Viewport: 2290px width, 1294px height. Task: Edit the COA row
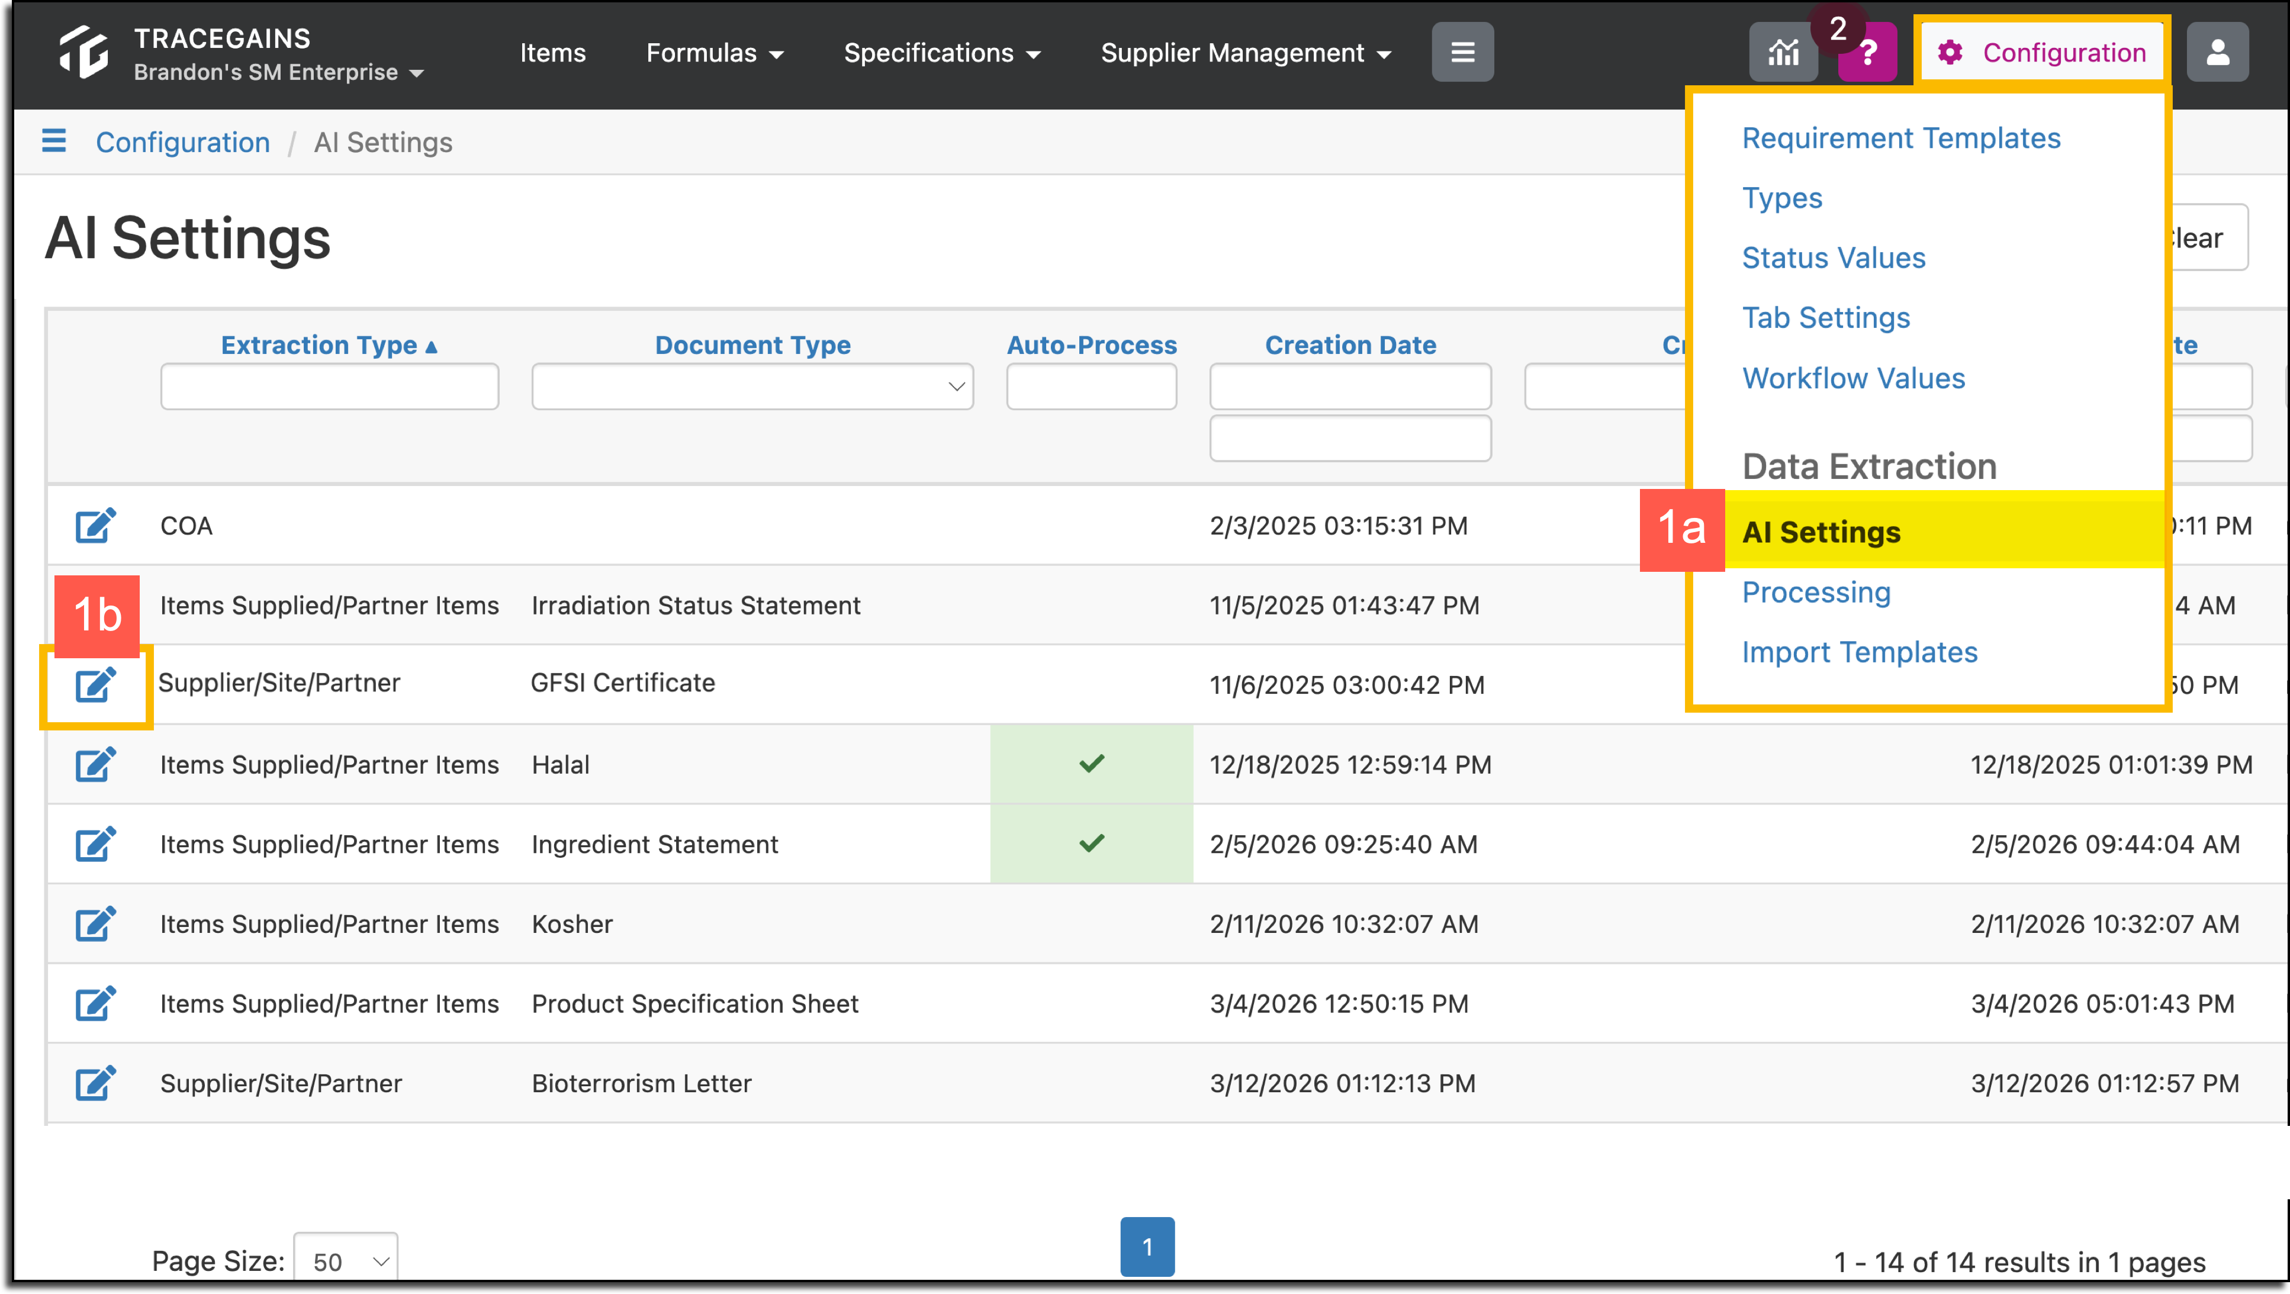(x=95, y=525)
